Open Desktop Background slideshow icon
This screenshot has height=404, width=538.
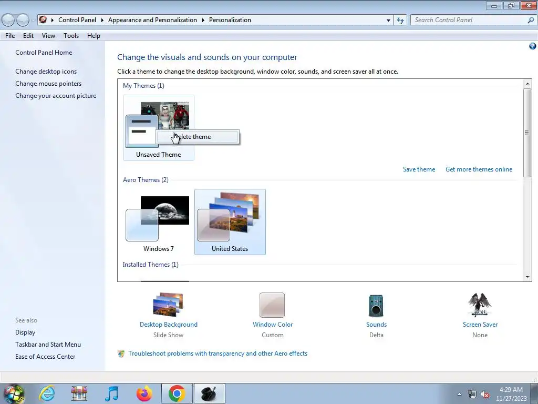(168, 305)
